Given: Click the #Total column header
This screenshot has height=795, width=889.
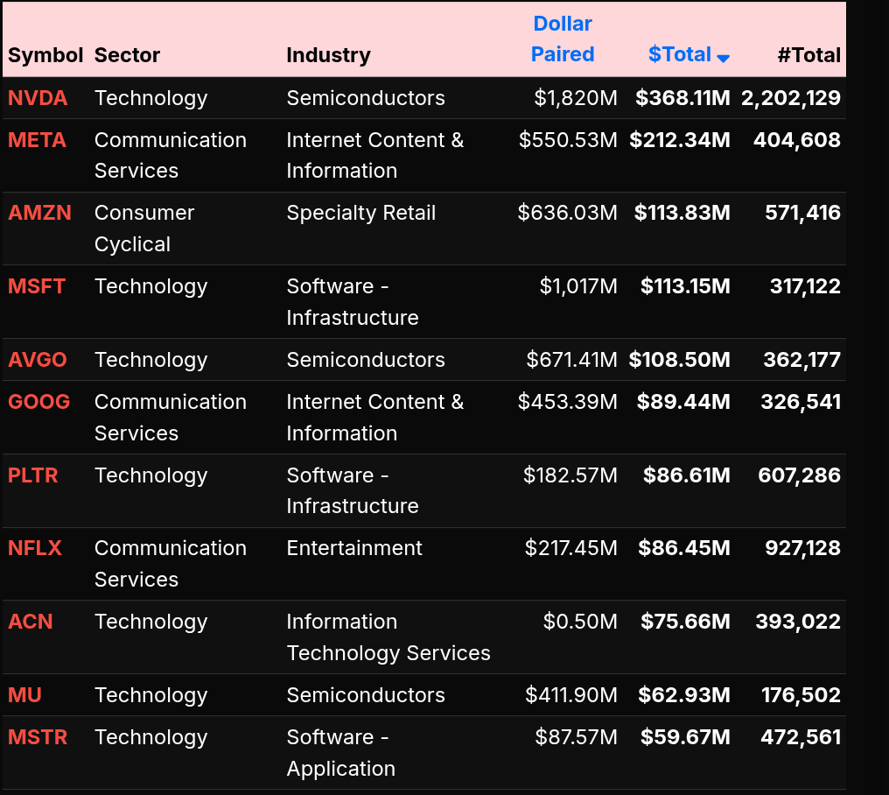Looking at the screenshot, I should (x=808, y=55).
